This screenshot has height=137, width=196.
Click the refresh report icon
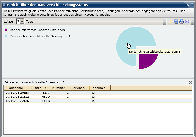[171, 22]
